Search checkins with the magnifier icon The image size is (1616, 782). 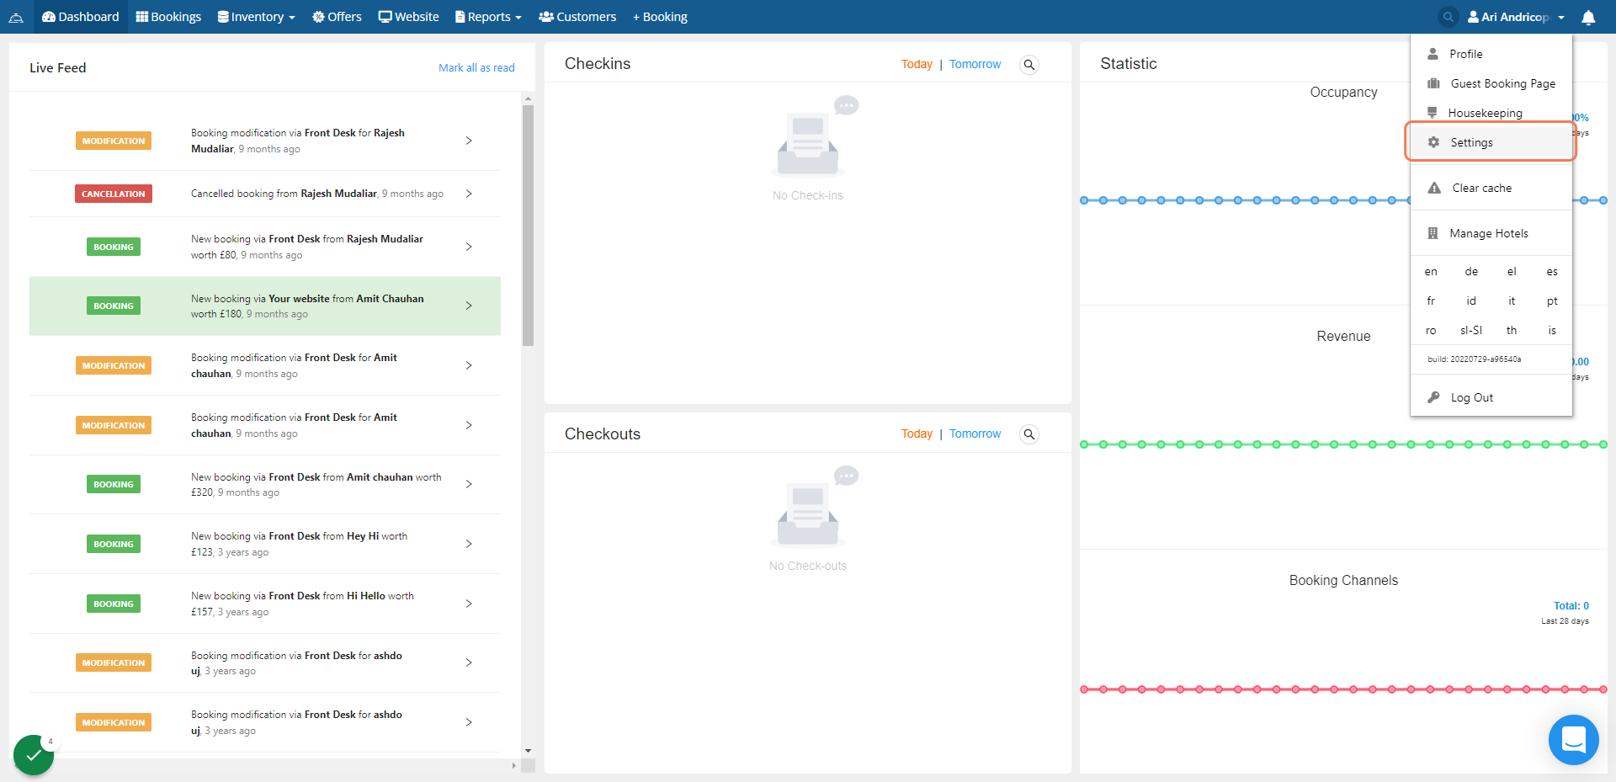(x=1029, y=65)
